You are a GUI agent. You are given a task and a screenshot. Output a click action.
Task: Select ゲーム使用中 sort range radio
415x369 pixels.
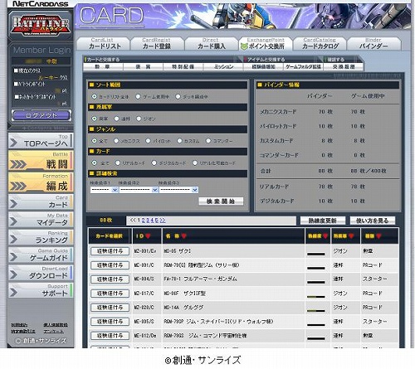click(x=138, y=96)
